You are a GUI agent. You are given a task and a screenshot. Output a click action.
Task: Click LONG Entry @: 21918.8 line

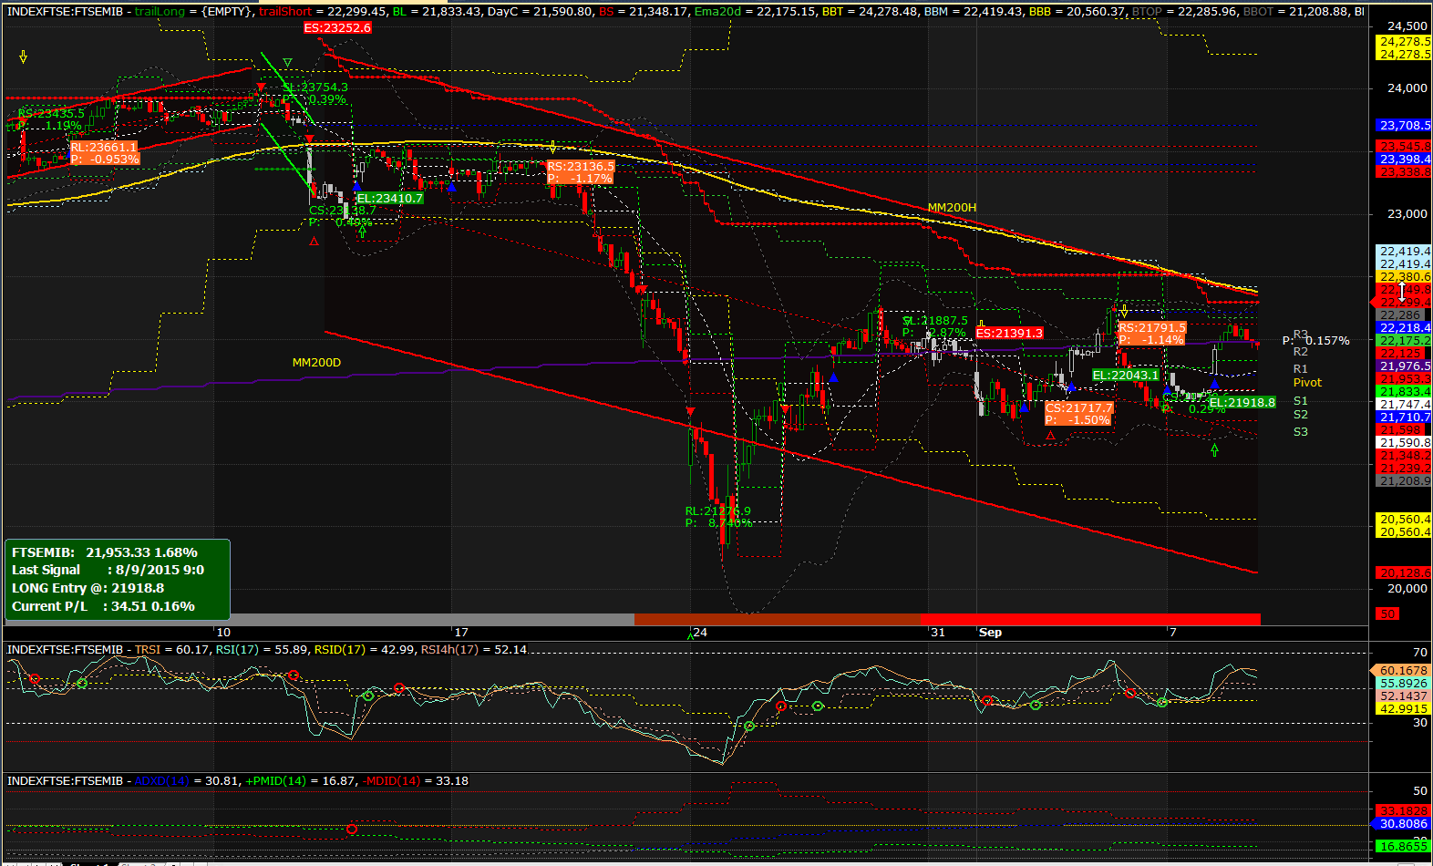88,588
